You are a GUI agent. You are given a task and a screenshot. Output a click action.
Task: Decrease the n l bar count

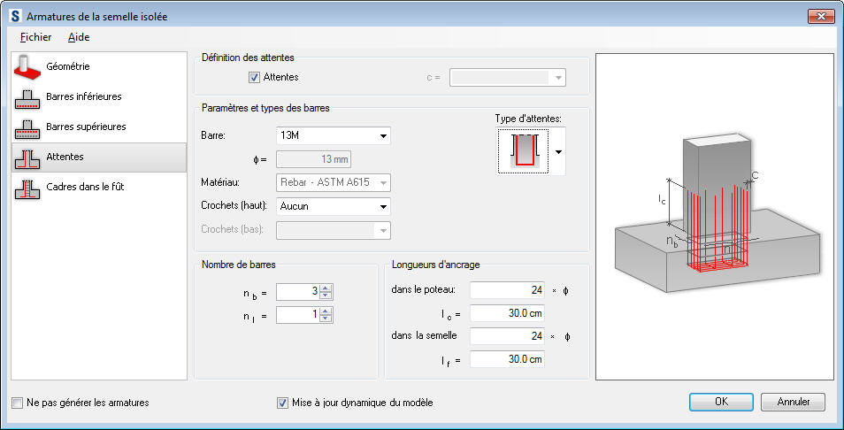[x=326, y=319]
